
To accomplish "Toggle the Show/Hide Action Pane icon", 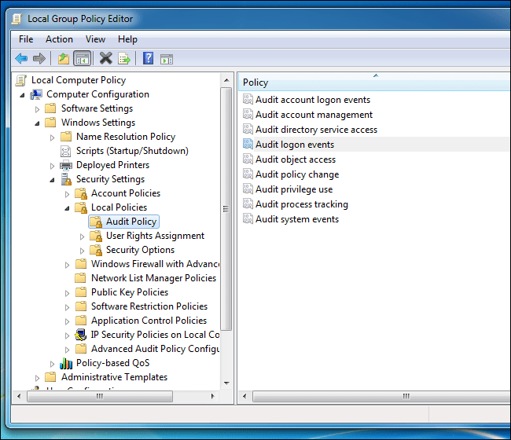I will pyautogui.click(x=166, y=58).
